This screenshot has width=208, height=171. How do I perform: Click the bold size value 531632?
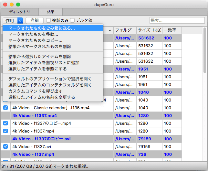(x=146, y=38)
